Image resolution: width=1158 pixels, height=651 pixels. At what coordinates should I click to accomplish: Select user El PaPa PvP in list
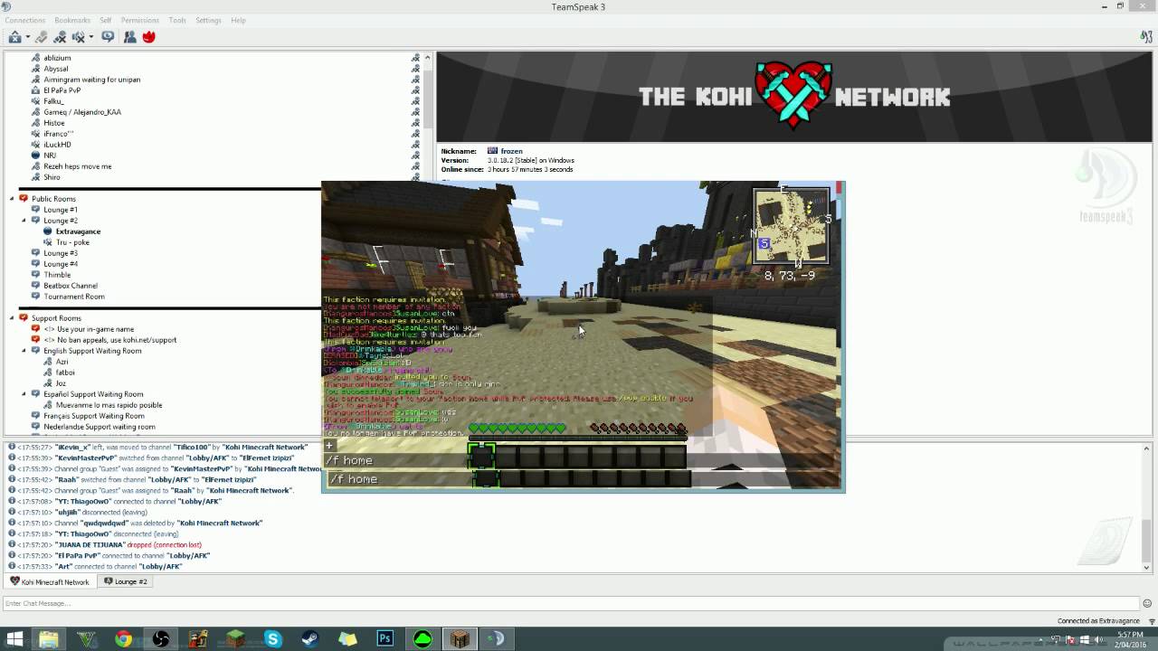click(x=62, y=90)
